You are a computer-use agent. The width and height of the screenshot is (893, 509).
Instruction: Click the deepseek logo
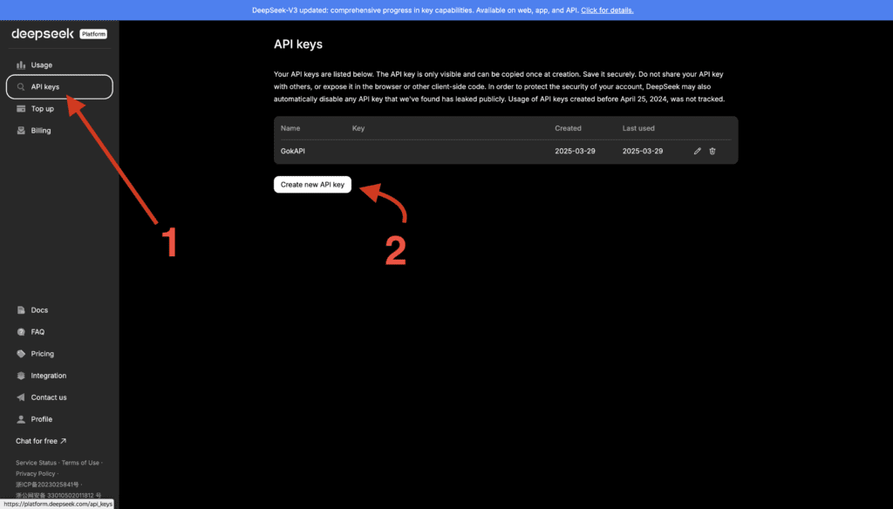coord(43,34)
